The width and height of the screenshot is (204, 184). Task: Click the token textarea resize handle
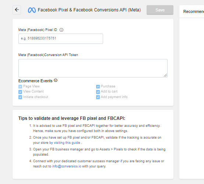(165, 75)
